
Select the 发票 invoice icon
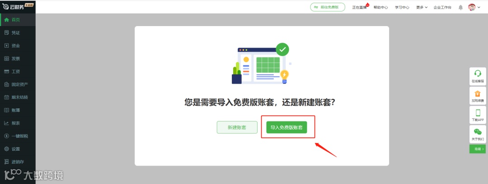[6, 58]
